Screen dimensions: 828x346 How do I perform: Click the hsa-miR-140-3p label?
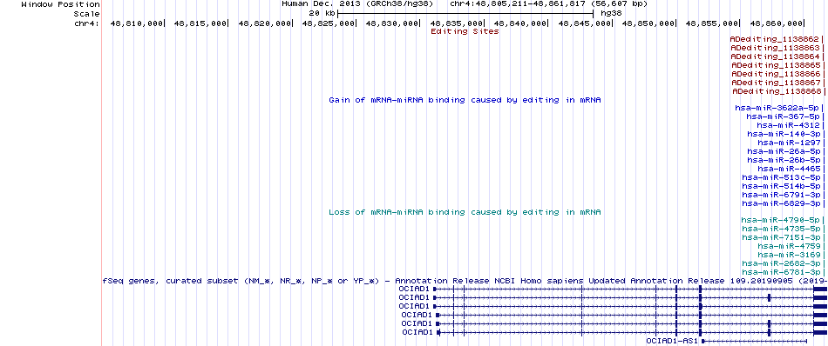(784, 134)
